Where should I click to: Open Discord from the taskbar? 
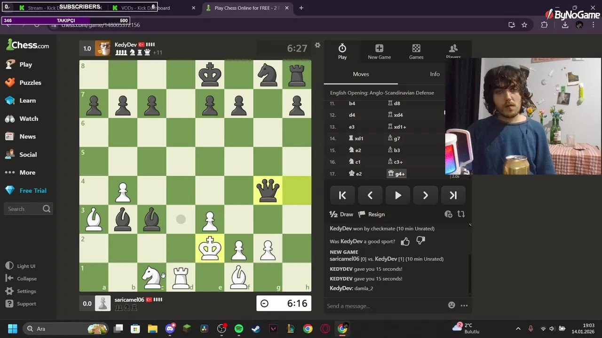click(x=170, y=329)
